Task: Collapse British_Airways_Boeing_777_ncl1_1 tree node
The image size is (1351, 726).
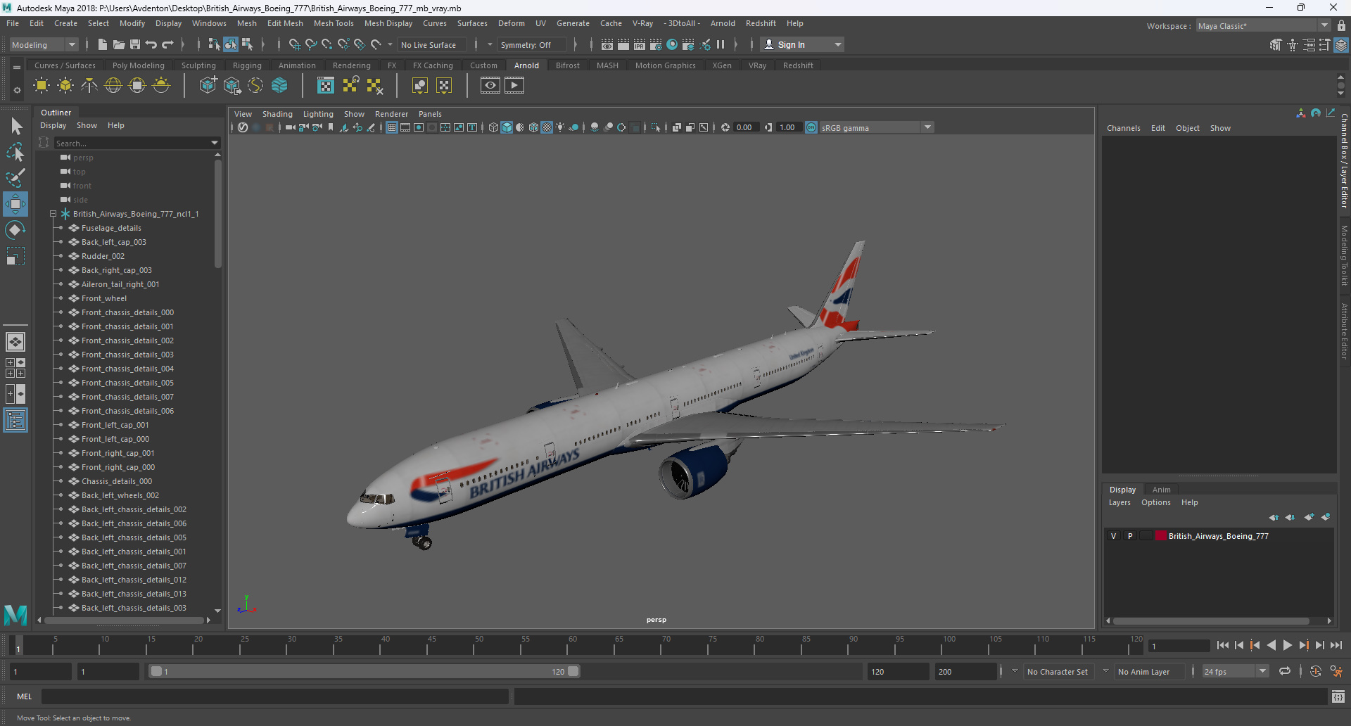Action: 53,214
